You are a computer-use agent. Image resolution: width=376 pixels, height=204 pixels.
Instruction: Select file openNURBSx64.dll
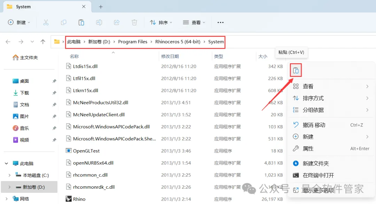point(93,163)
